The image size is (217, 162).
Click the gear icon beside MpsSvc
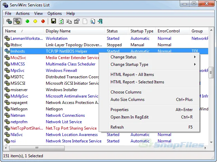(x=7, y=70)
